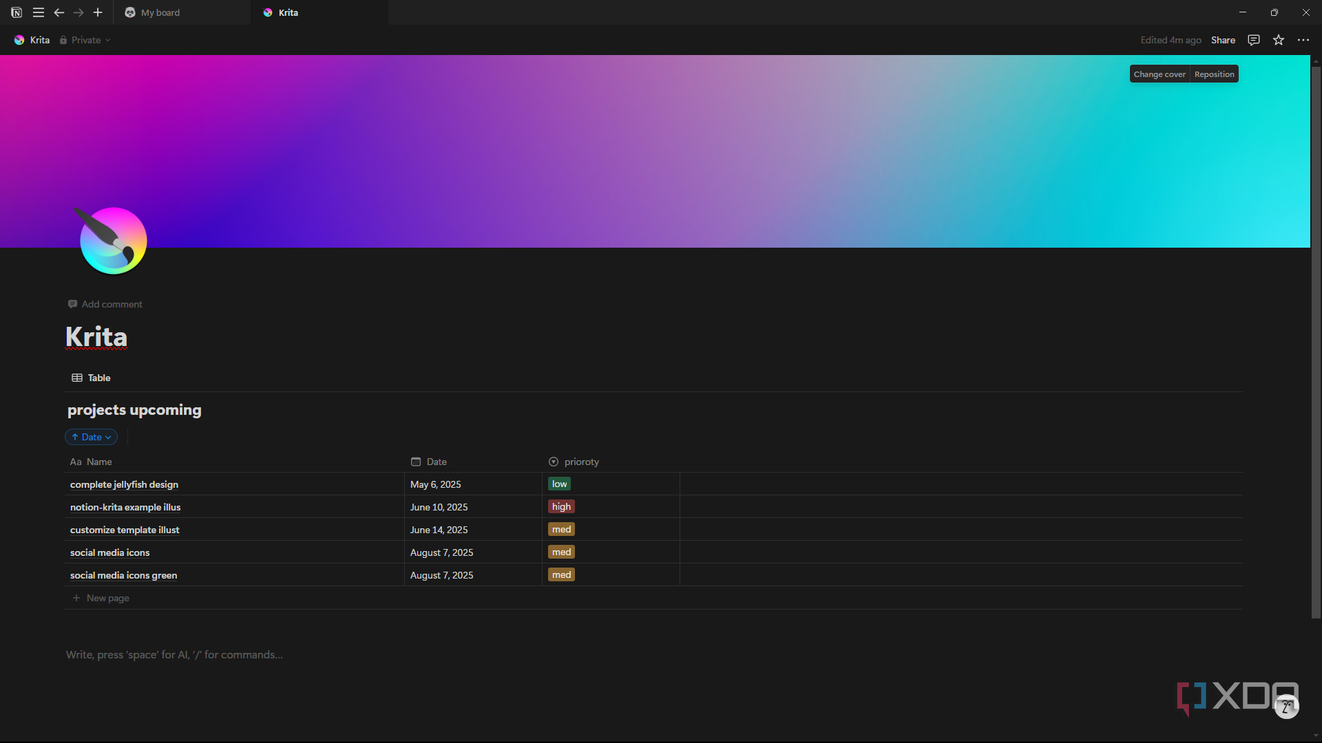Screen dimensions: 1322x743
Task: Click the empty write block placeholder
Action: tap(174, 655)
